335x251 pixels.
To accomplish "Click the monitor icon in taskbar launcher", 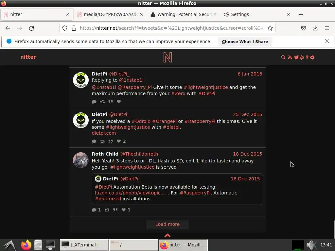I will pos(50,245).
